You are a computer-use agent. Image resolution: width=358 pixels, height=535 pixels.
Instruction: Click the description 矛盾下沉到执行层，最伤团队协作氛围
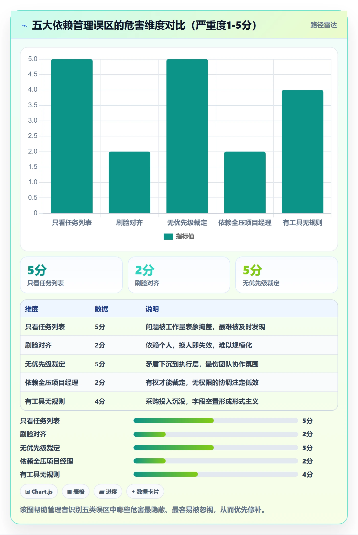(x=202, y=364)
